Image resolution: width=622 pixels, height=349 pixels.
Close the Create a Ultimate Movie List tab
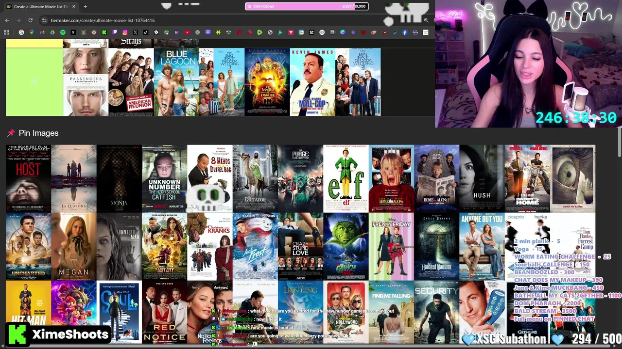74,6
